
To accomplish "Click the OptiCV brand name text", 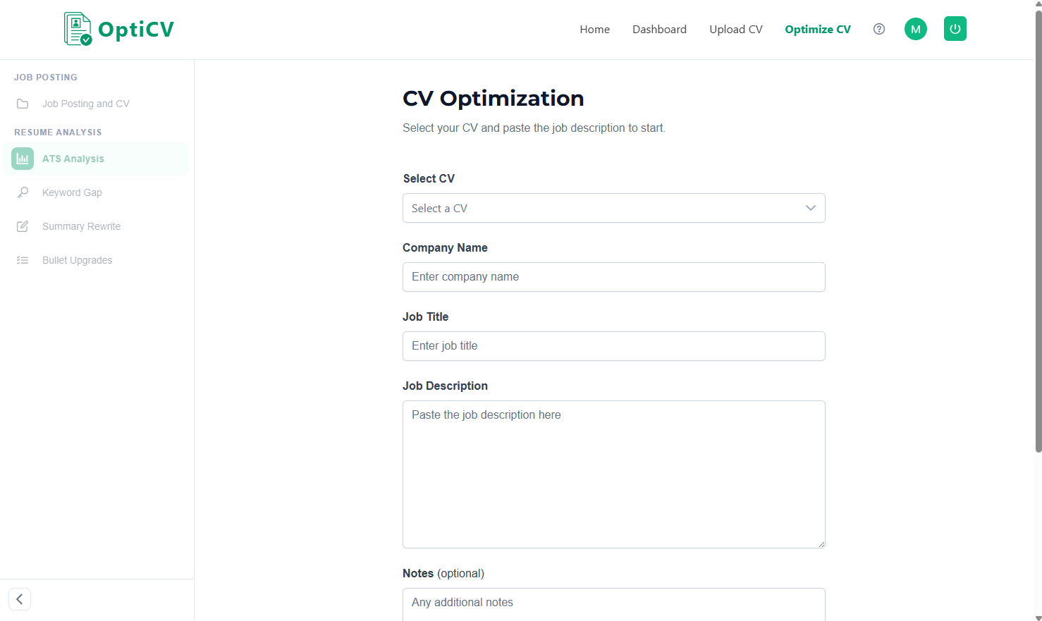I will [136, 30].
